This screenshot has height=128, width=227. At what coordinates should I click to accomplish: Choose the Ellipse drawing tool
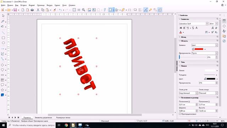(3, 43)
